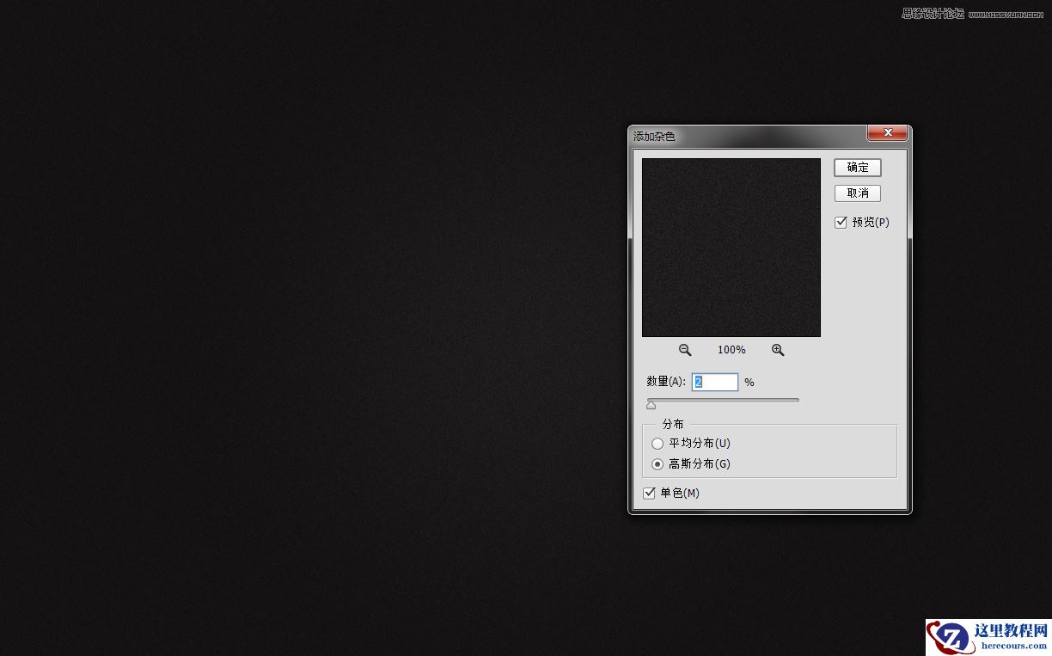Select the 平均分布(U) distribution option

point(657,443)
